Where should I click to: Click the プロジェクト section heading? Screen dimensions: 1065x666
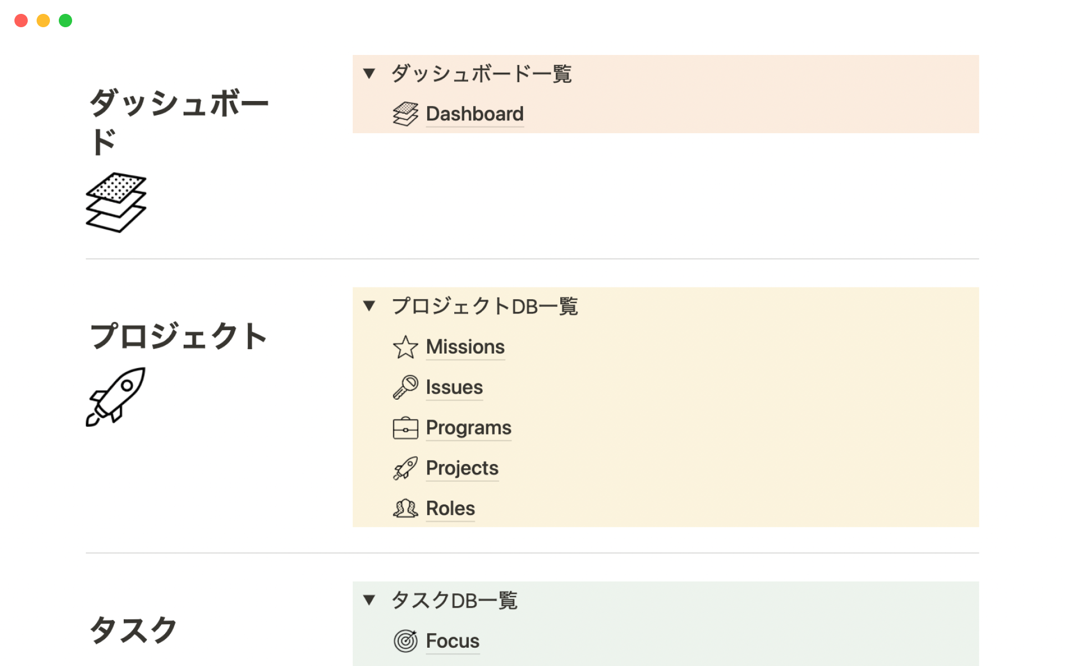tap(178, 336)
